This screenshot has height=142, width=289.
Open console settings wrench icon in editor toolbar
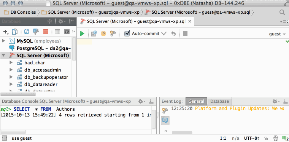[x=113, y=34]
